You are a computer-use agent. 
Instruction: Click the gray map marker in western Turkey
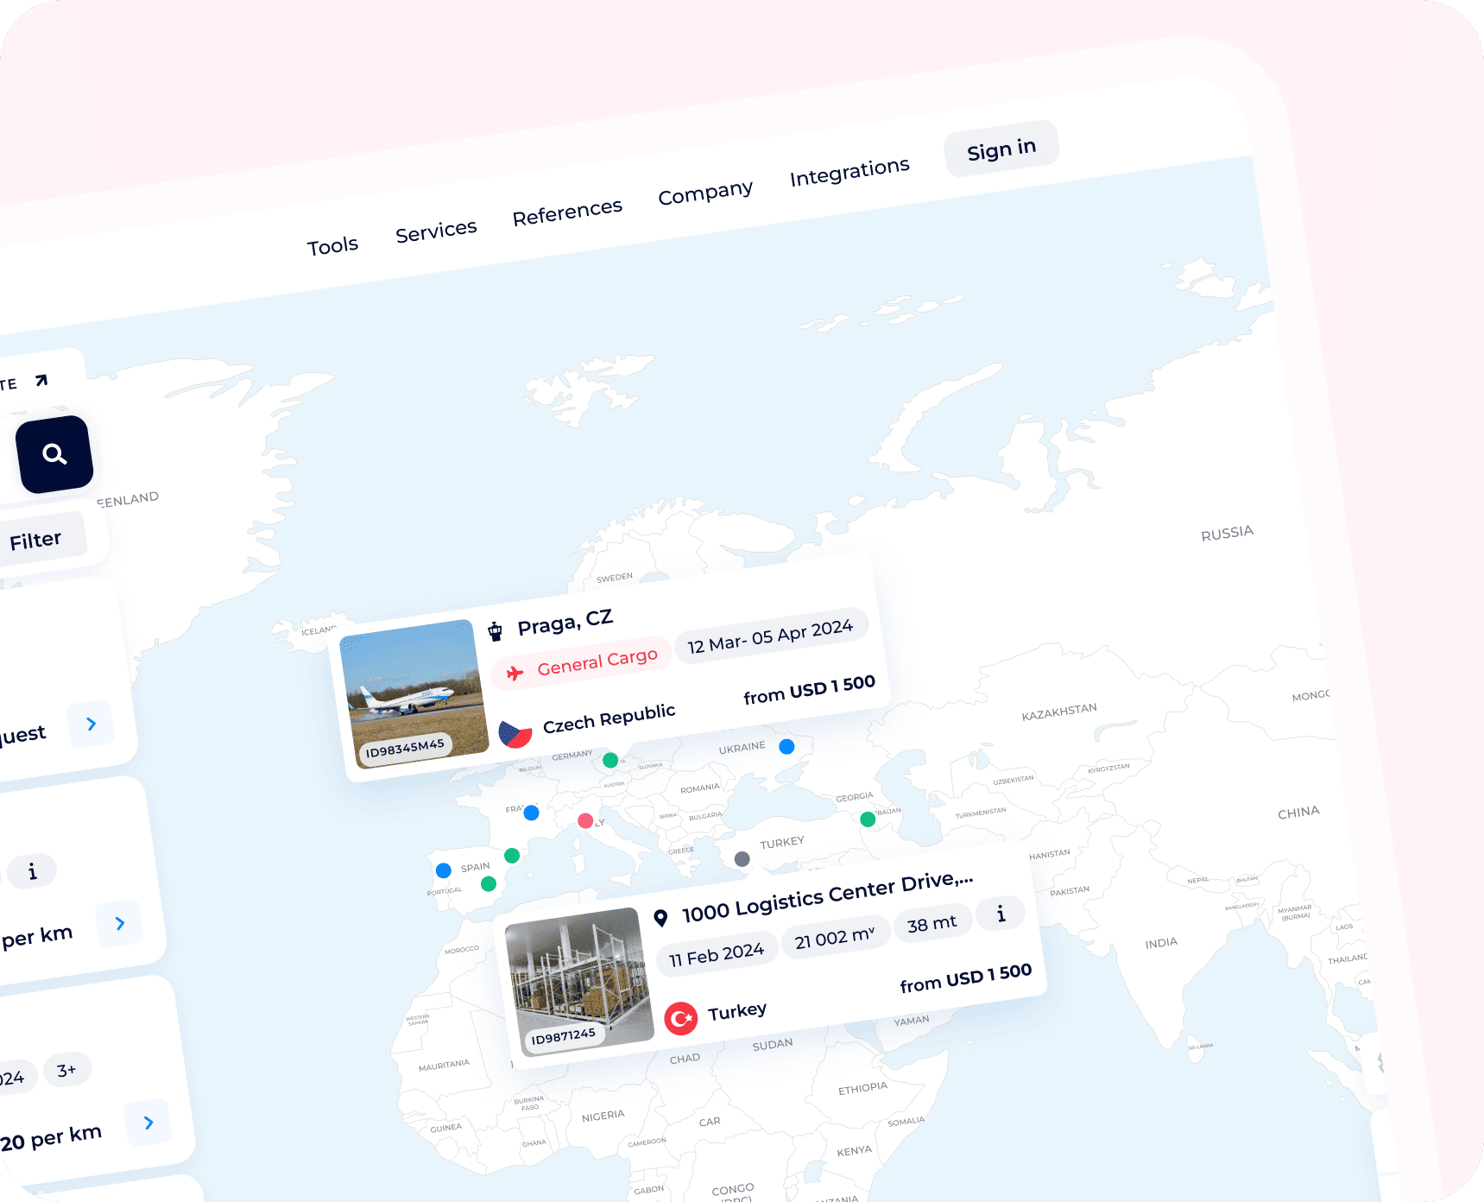(x=742, y=858)
